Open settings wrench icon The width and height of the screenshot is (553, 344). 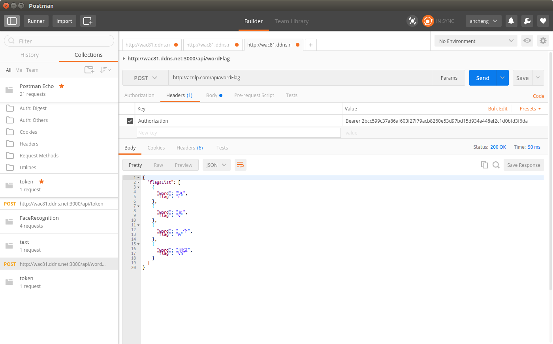click(527, 21)
